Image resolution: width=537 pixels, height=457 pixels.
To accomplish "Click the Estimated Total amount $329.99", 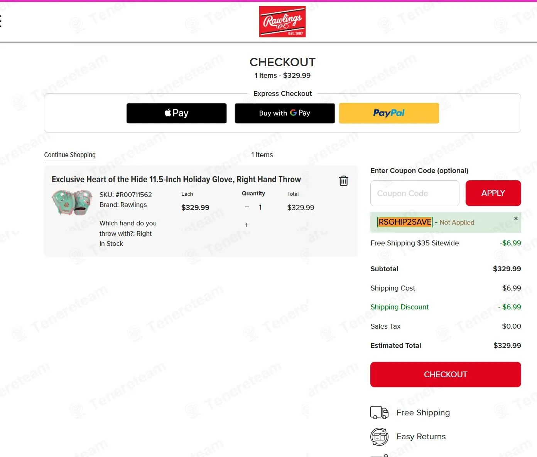I will 507,346.
